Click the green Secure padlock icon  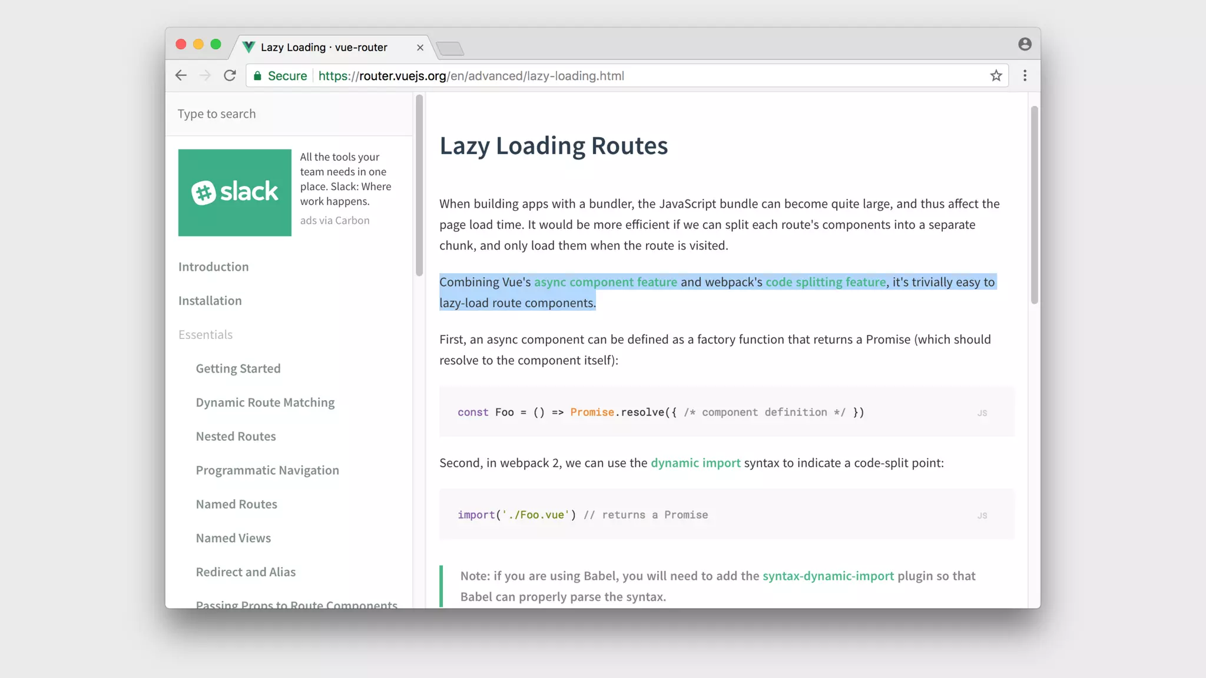(x=257, y=76)
